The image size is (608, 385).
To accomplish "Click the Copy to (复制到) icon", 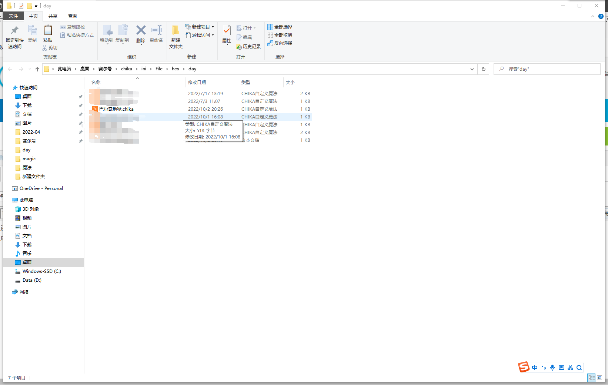I will click(x=123, y=30).
